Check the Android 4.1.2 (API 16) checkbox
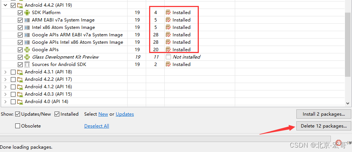352x152 pixels. coord(13,87)
